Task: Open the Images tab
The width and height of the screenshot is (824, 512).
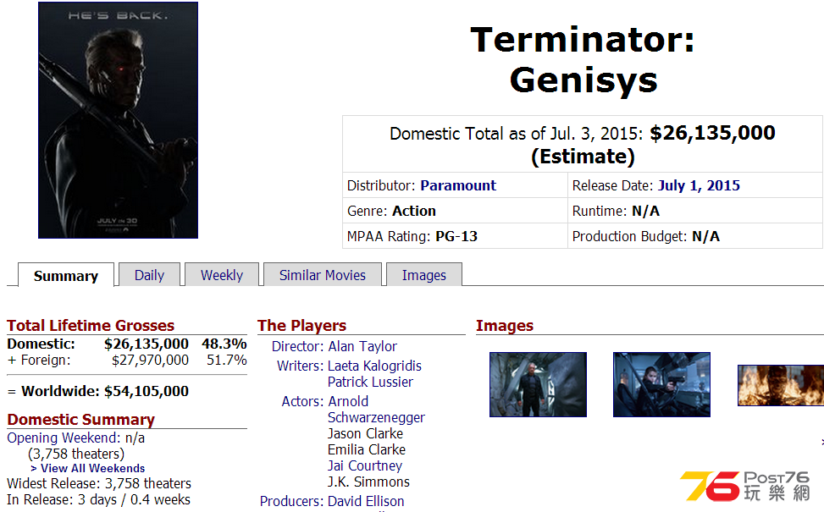Action: click(x=424, y=275)
